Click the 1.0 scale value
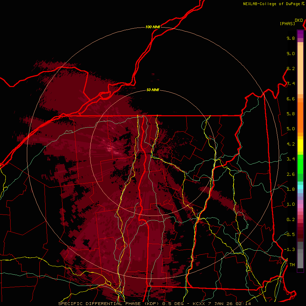Screen dimensions: 306x306 291,204
